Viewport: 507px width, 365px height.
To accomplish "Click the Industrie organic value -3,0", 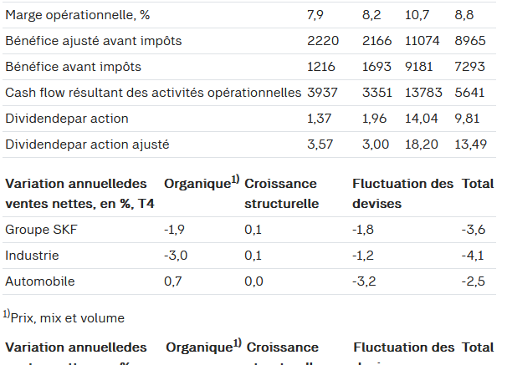I will click(x=176, y=256).
